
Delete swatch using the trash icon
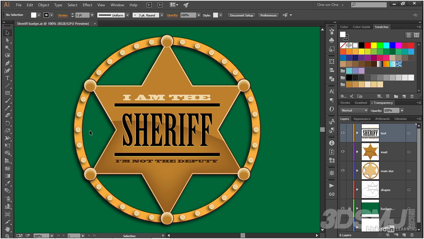[412, 96]
